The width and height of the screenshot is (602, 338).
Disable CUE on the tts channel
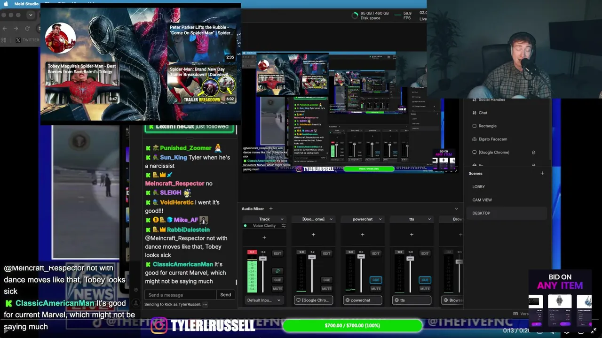(425, 280)
